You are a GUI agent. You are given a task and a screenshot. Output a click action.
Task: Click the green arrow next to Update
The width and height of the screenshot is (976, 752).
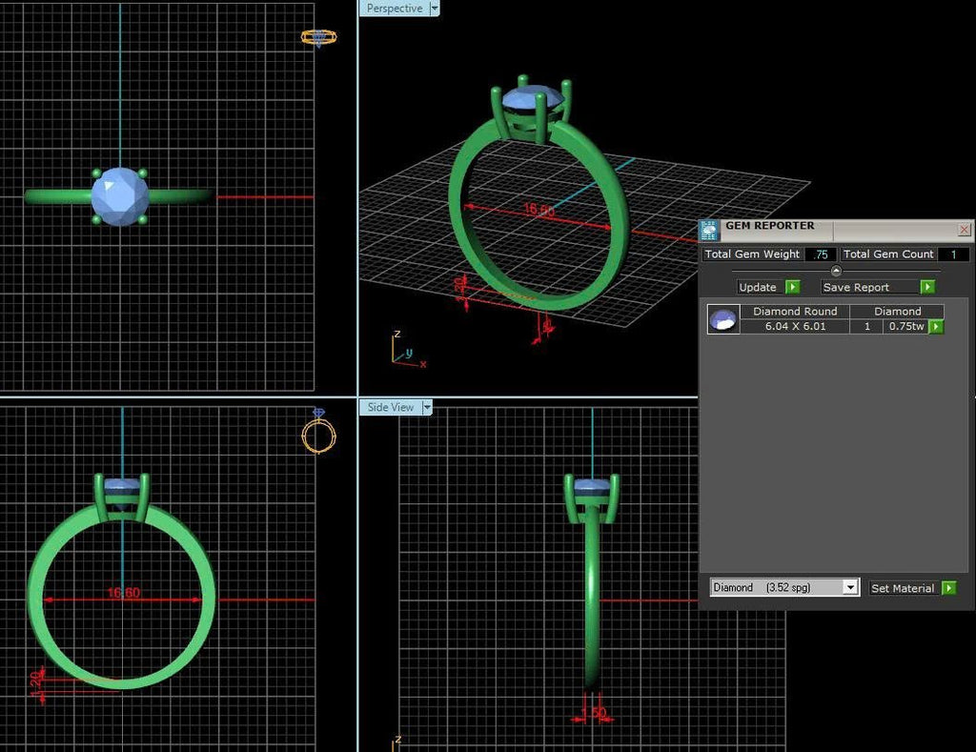coord(792,287)
